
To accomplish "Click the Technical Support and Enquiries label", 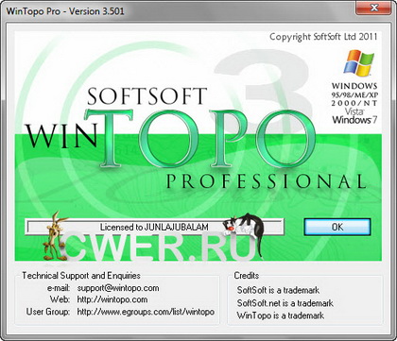I will [81, 276].
